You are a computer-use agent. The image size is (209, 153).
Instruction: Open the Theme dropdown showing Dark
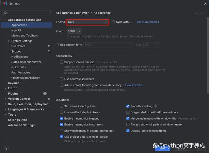click(87, 22)
